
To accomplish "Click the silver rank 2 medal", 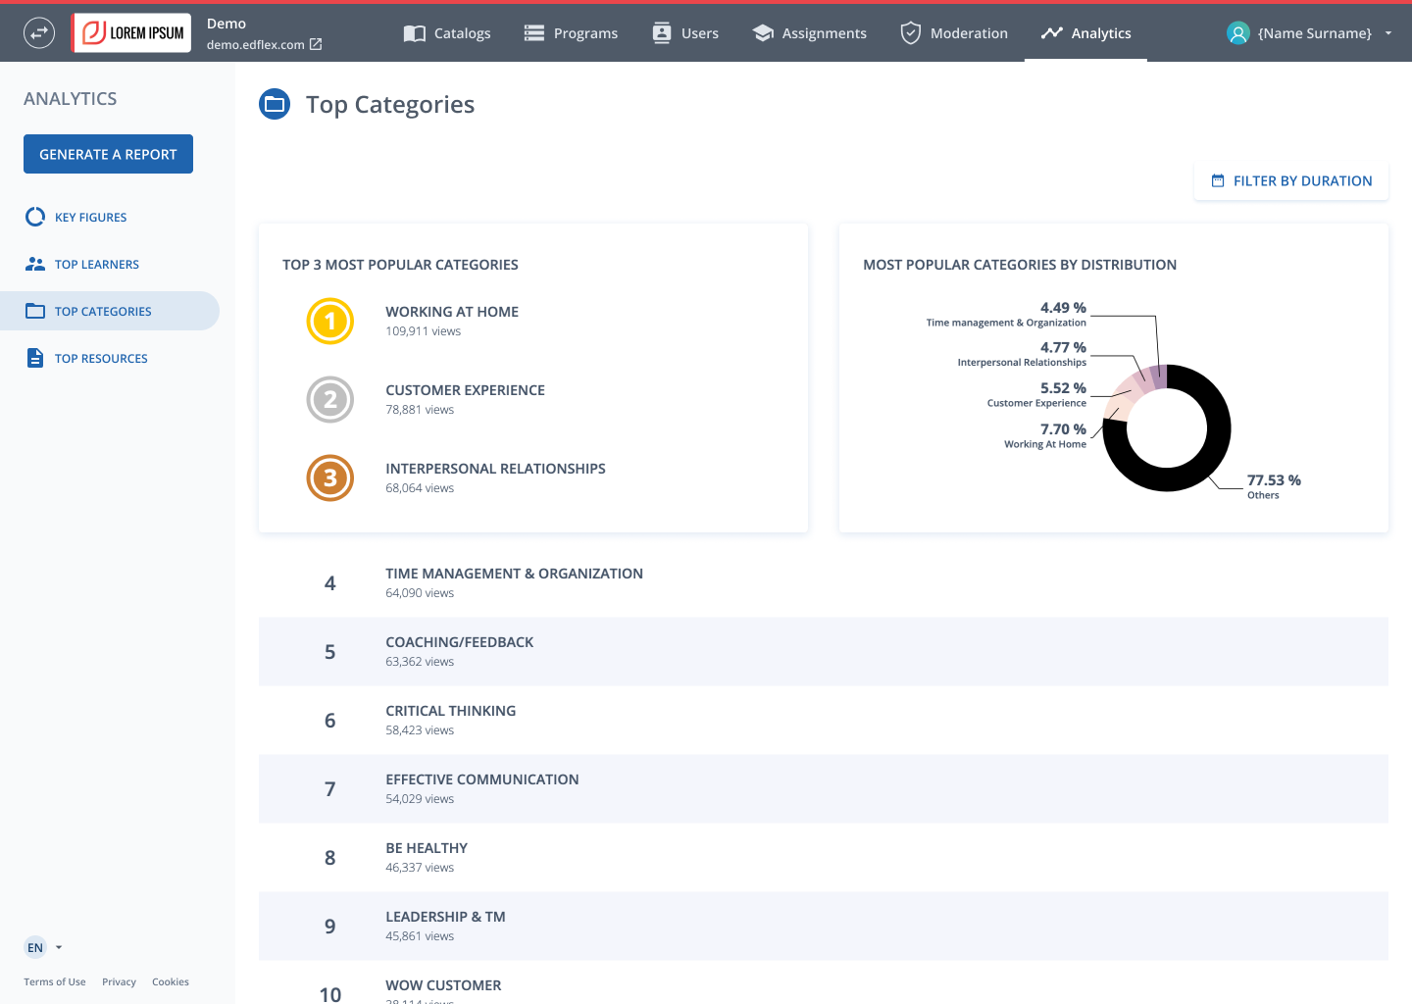I will pos(330,399).
